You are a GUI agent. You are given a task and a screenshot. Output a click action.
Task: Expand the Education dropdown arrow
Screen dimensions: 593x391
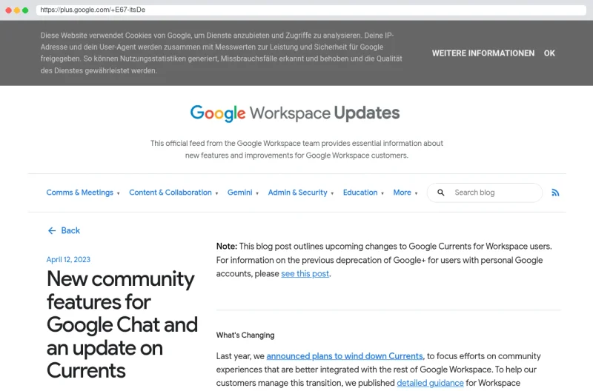coord(382,193)
